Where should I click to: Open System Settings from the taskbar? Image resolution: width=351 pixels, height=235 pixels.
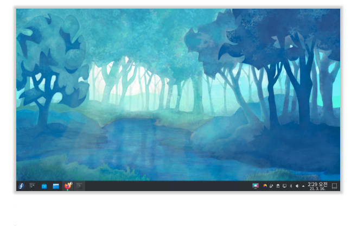coord(33,186)
